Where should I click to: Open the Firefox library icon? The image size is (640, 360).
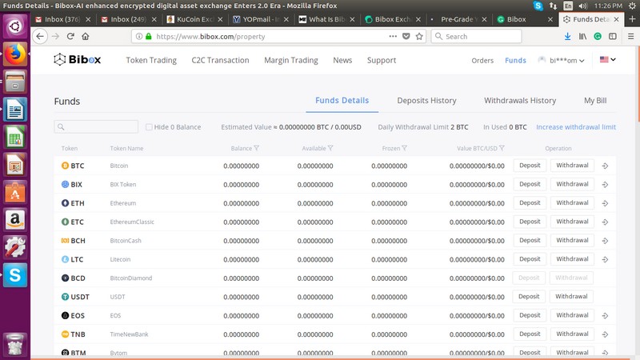582,36
